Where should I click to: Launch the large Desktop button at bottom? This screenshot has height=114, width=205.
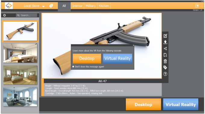pos(143,104)
